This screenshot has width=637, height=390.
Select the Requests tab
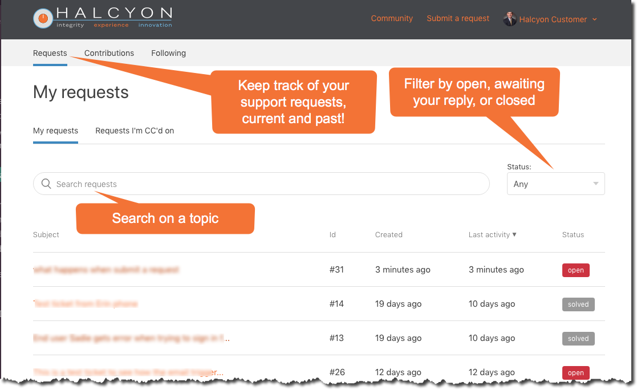(50, 53)
